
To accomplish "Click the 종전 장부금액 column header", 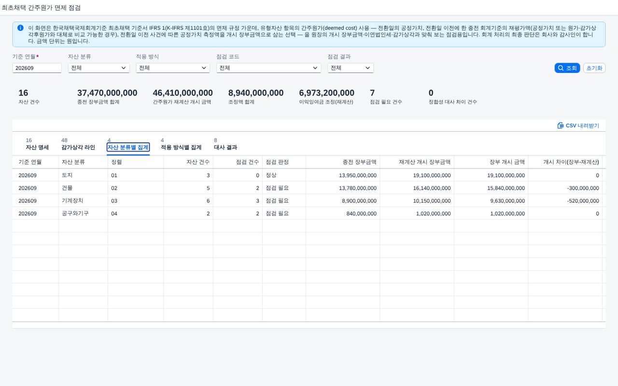I will [343, 162].
